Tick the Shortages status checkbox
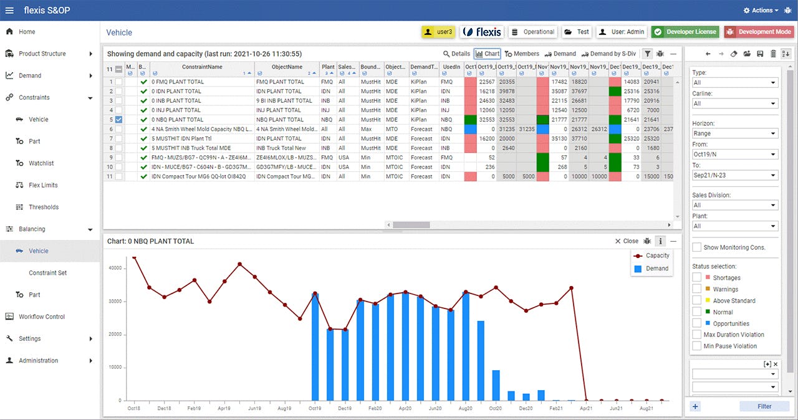Viewport: 798px width, 420px height. tap(697, 277)
